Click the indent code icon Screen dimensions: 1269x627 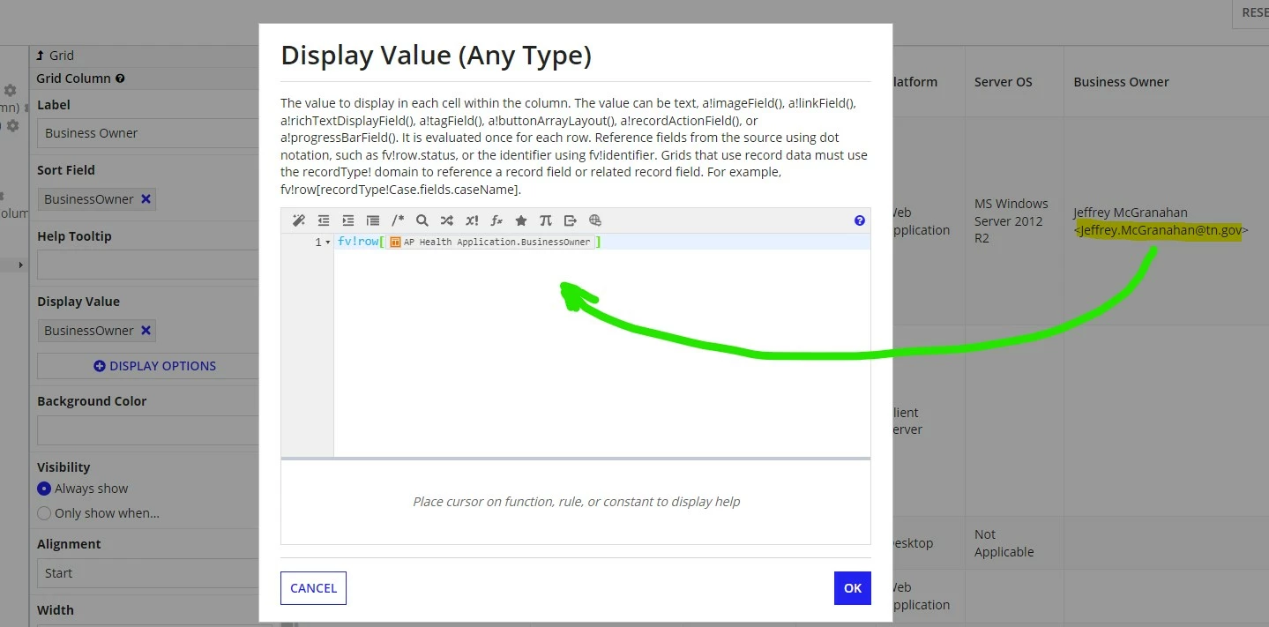[348, 220]
